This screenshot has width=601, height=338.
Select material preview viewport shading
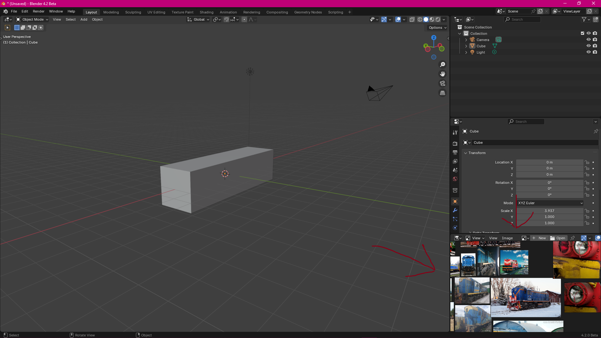coord(432,19)
